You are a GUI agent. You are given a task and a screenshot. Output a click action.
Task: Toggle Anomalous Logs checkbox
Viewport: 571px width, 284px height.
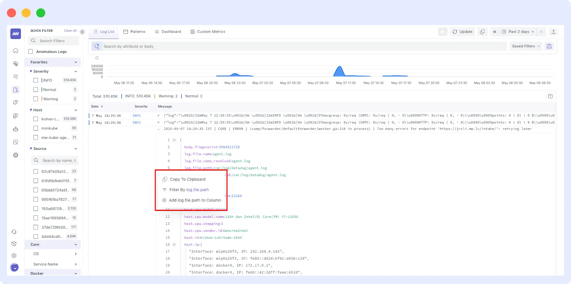(31, 52)
